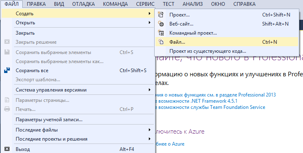
Task: Click the new Web site globe icon
Action: (161, 24)
